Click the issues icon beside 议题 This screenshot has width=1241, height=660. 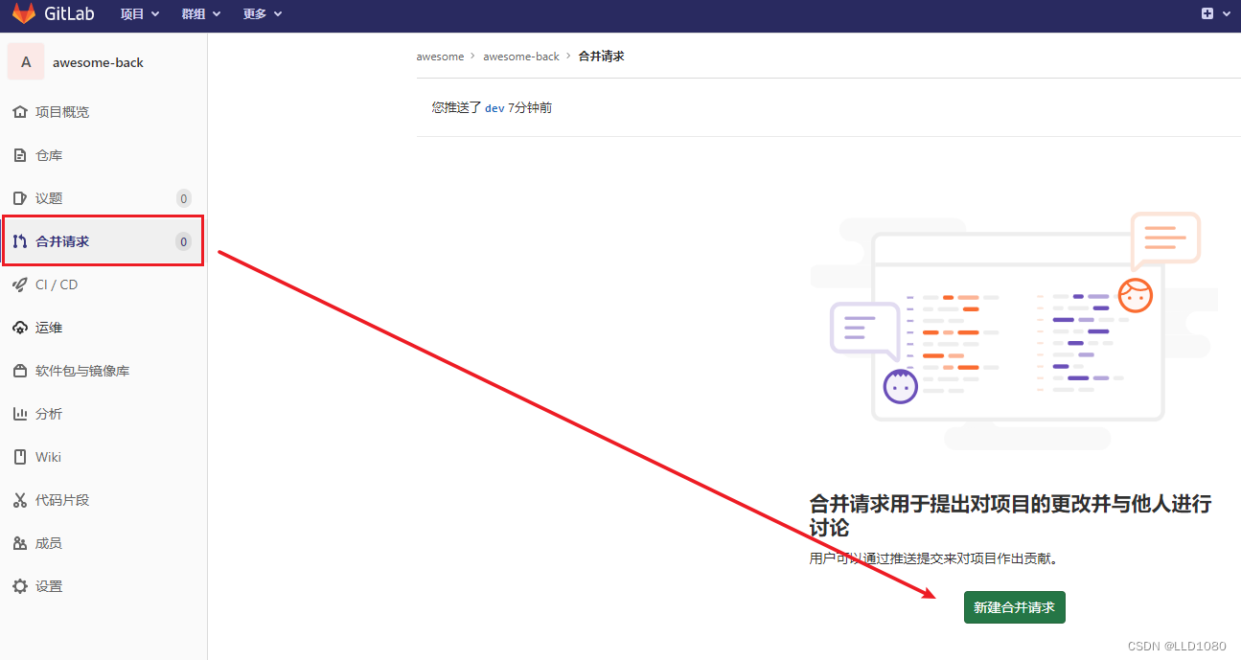20,198
